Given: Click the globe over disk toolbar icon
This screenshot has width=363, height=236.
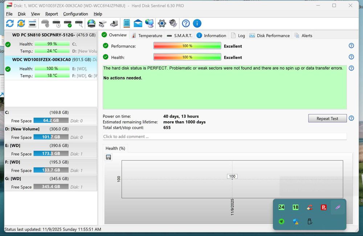Looking at the screenshot, I should pyautogui.click(x=91, y=23).
